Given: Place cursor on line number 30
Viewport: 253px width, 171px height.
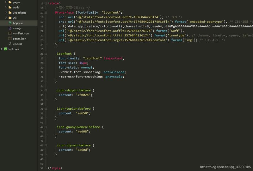Looking at the screenshot, I should coord(42,72).
